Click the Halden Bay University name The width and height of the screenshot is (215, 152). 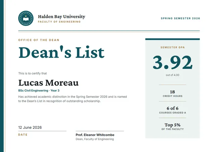click(61, 16)
